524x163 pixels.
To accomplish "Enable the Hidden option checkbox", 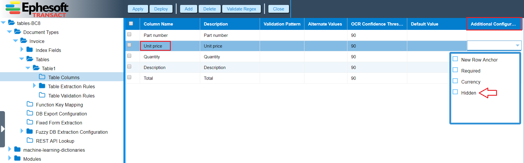I will tap(455, 92).
